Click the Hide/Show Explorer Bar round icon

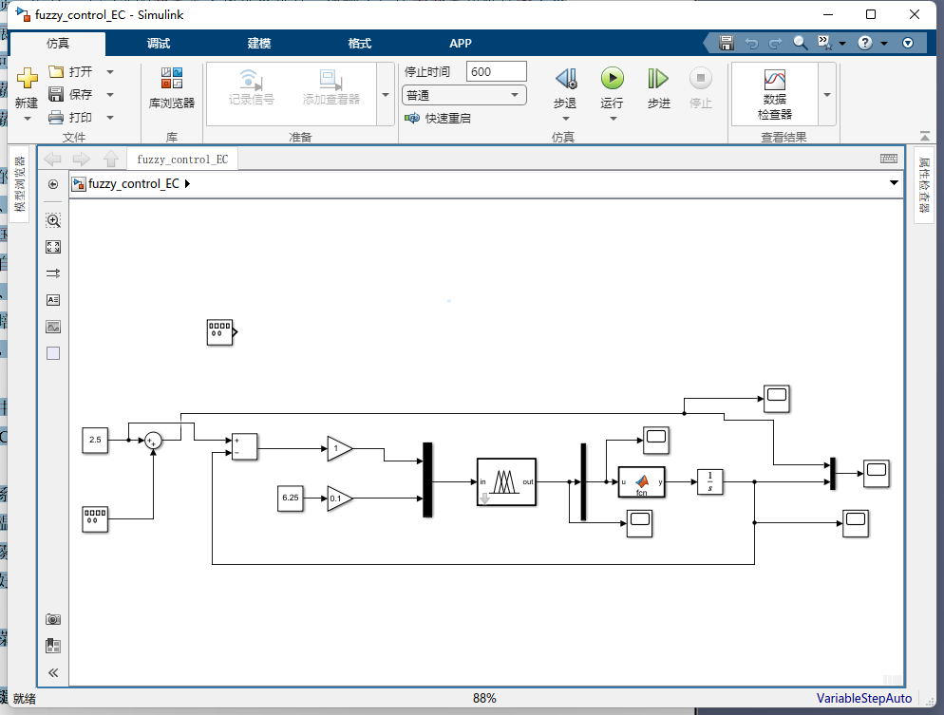53,184
